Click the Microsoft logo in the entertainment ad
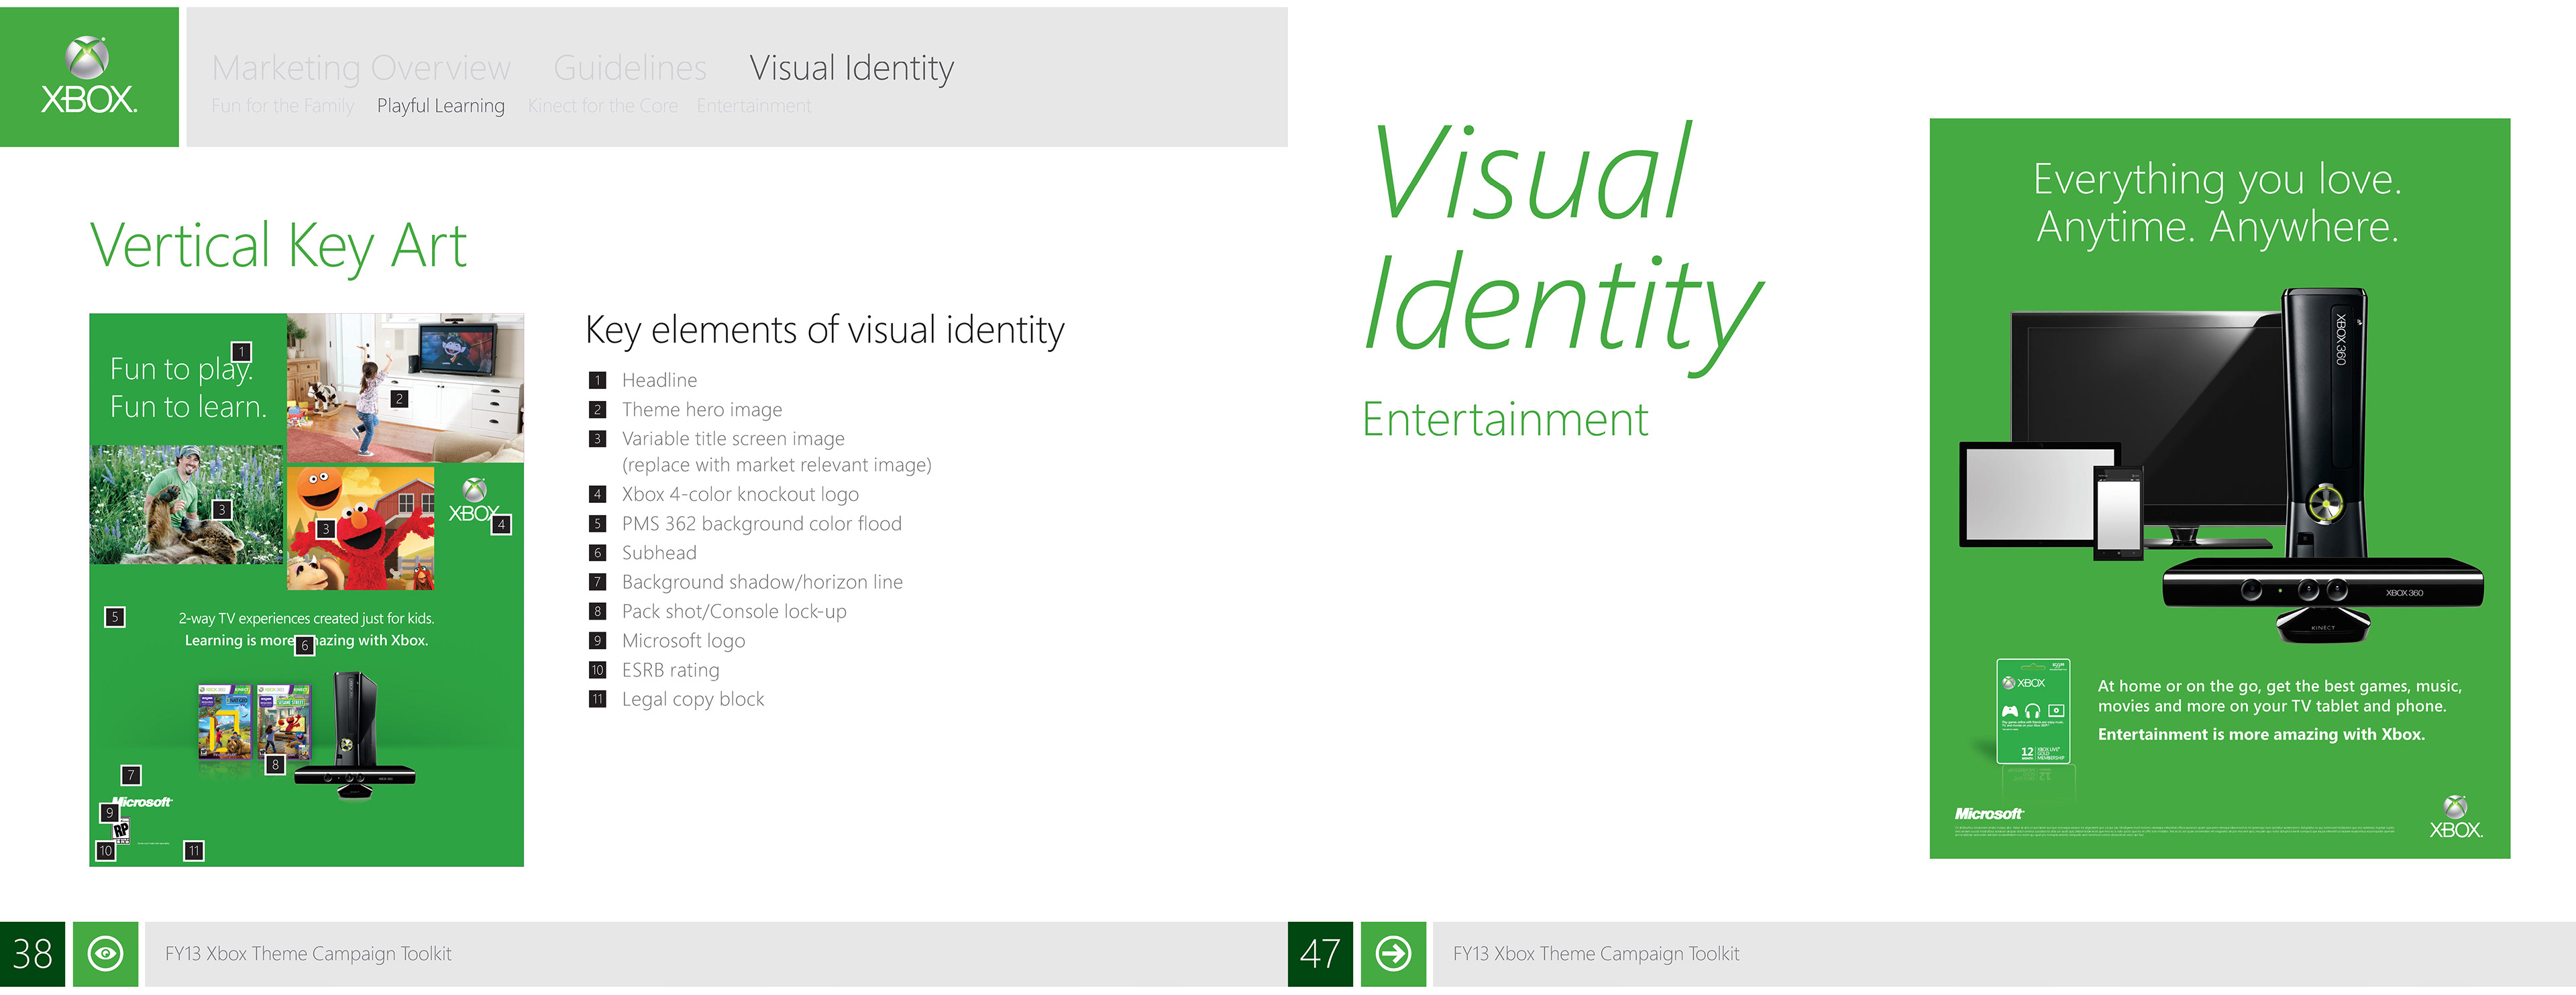The width and height of the screenshot is (2576, 995). point(1989,813)
